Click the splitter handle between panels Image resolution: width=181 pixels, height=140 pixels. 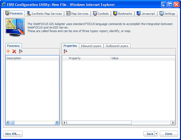click(x=61, y=84)
